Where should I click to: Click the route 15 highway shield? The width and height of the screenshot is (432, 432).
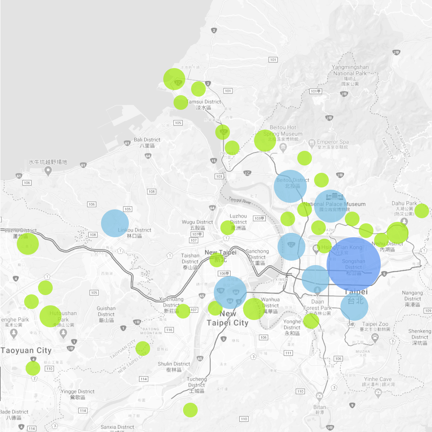click(x=213, y=161)
